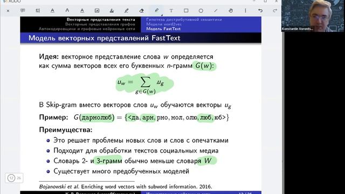This screenshot has width=345, height=194.
Task: Select the text highlight tool
Action: 38,11
